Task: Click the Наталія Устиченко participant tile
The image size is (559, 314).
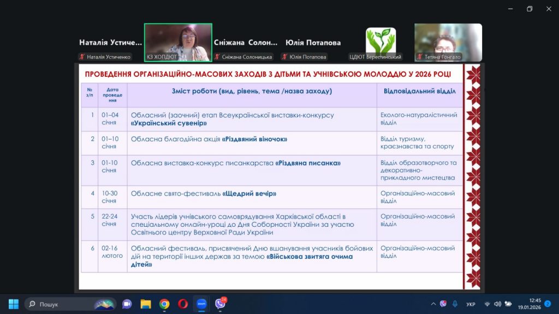Action: tap(110, 43)
